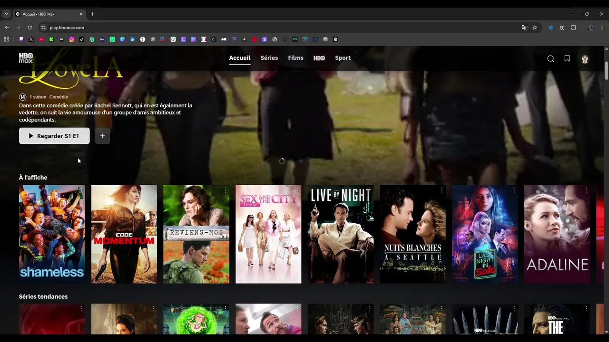Click the HBO Max logo

coord(26,58)
